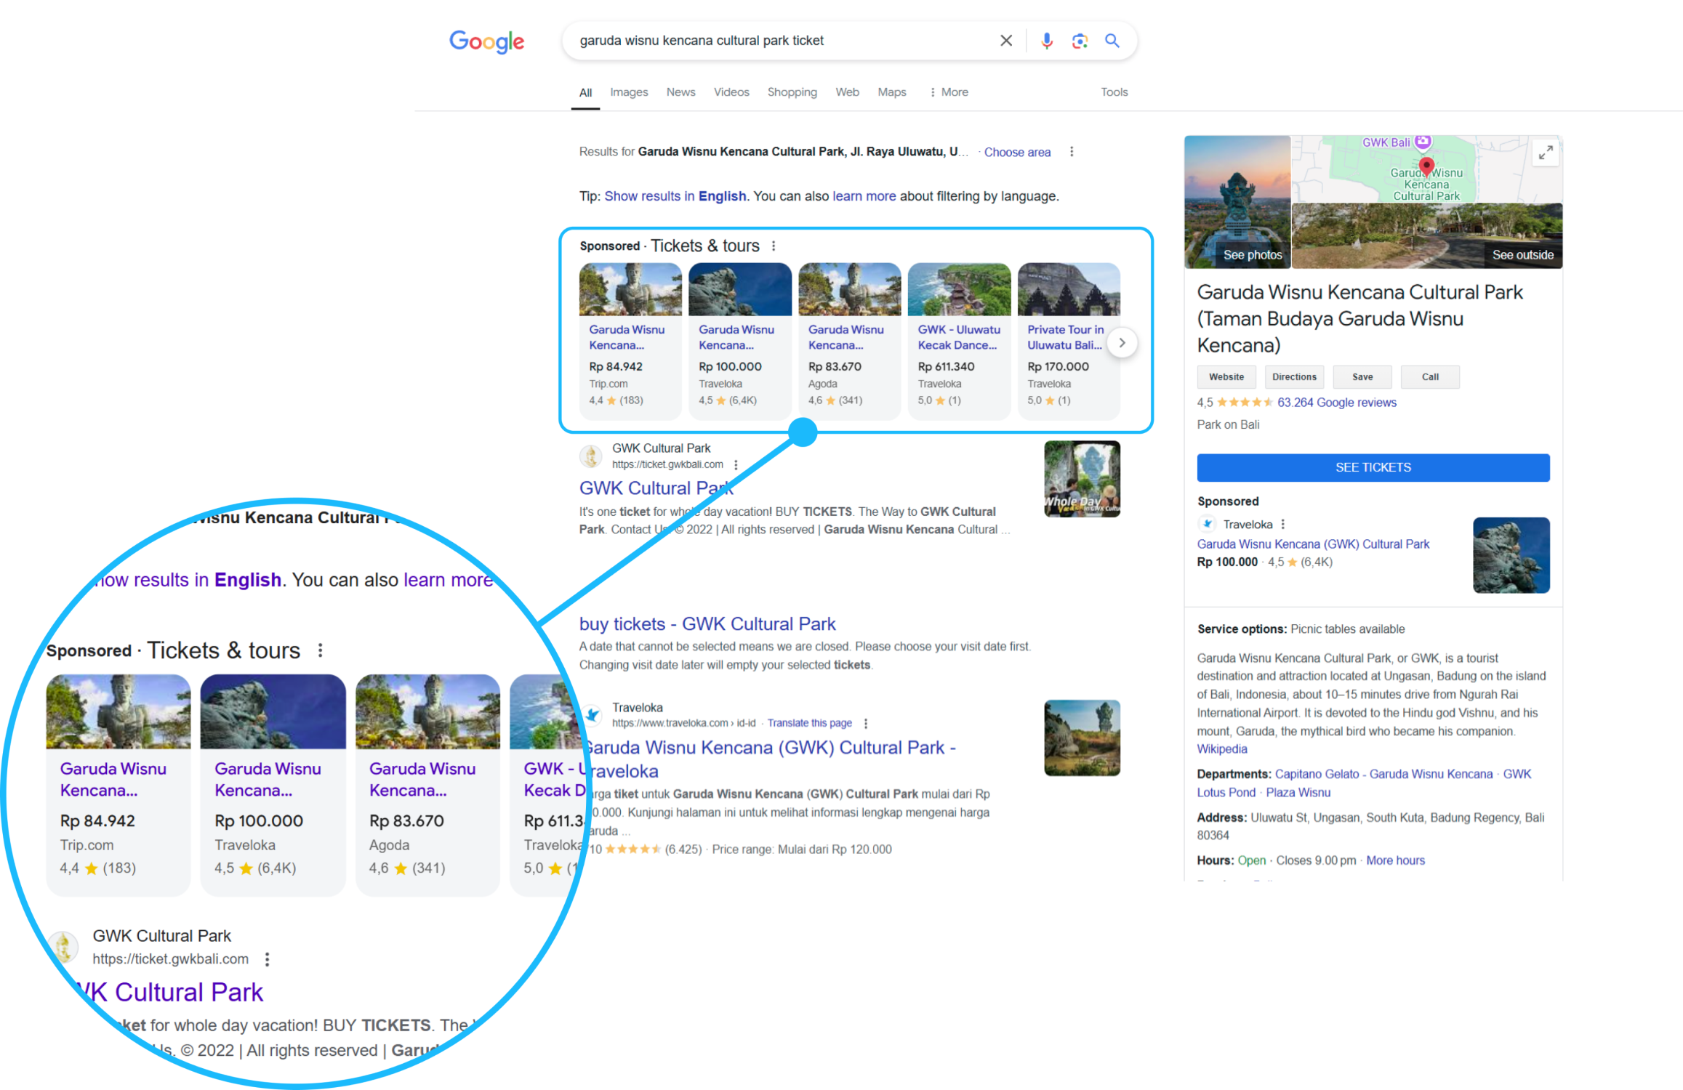Click Traveloka organic result thumbnail image
The image size is (1683, 1090).
1082,738
